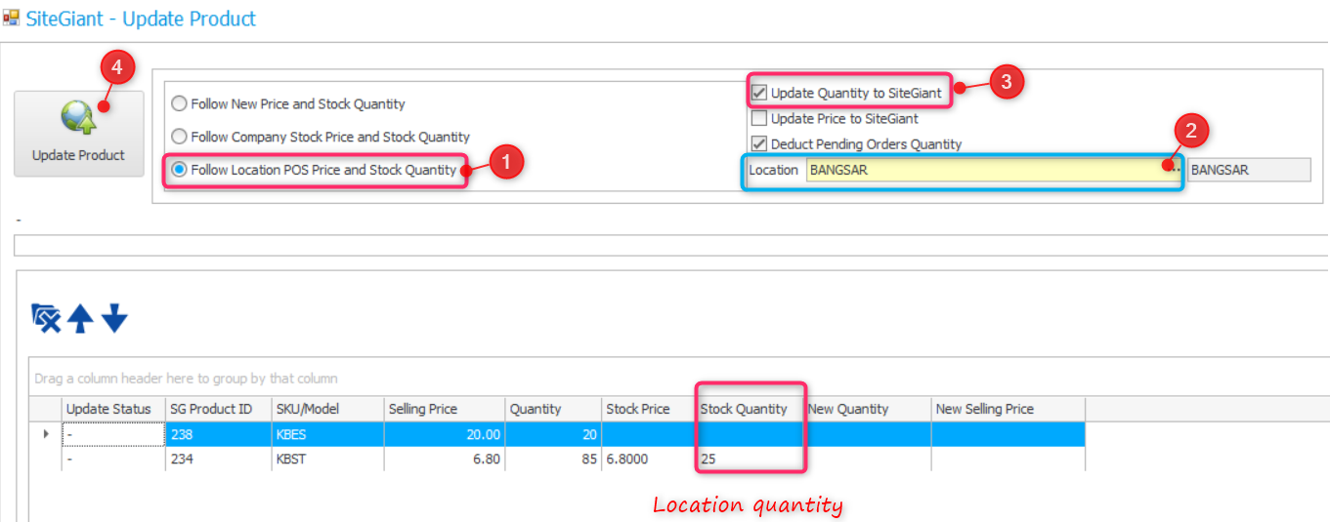Click the selling price 20.00 cell

[445, 434]
